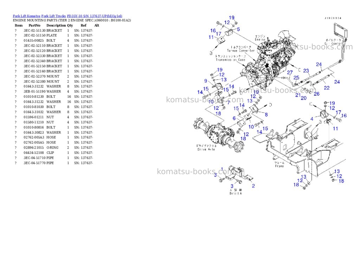Click the 'Transmission Case' diagram label
The width and height of the screenshot is (360, 254).
(231, 60)
